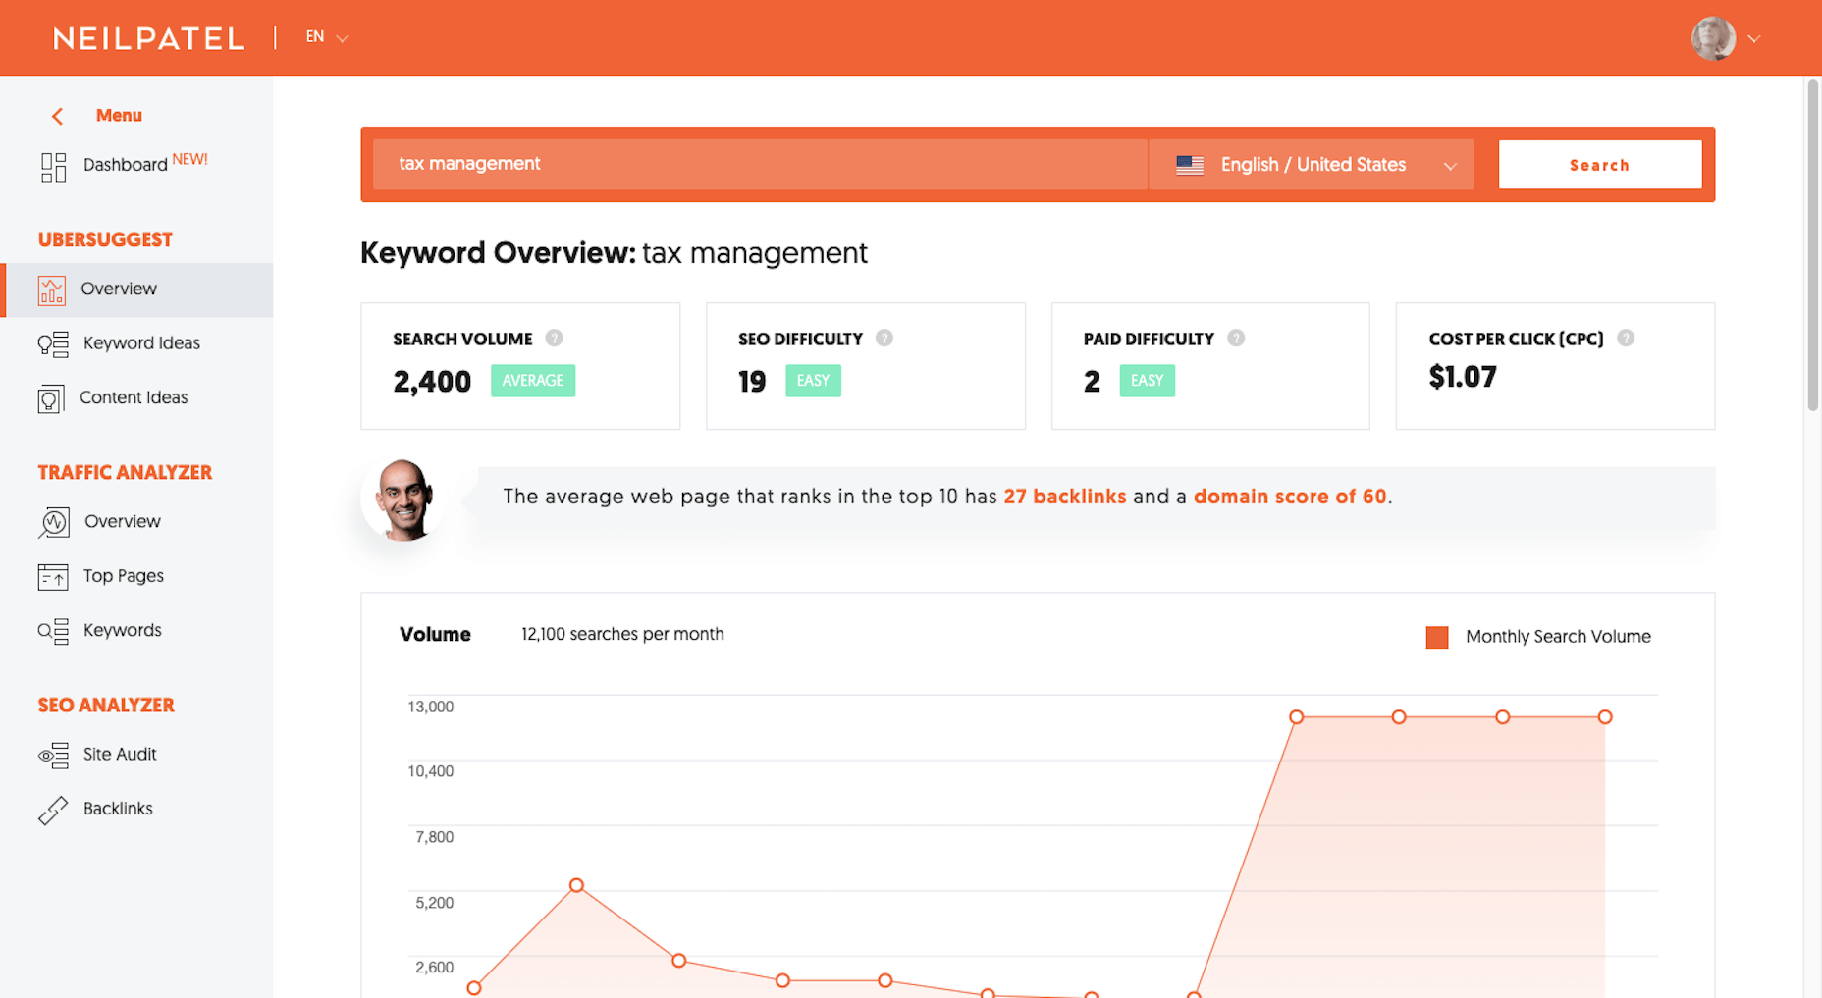Screen dimensions: 1822x998
Task: Click Search Volume help icon
Action: point(555,338)
